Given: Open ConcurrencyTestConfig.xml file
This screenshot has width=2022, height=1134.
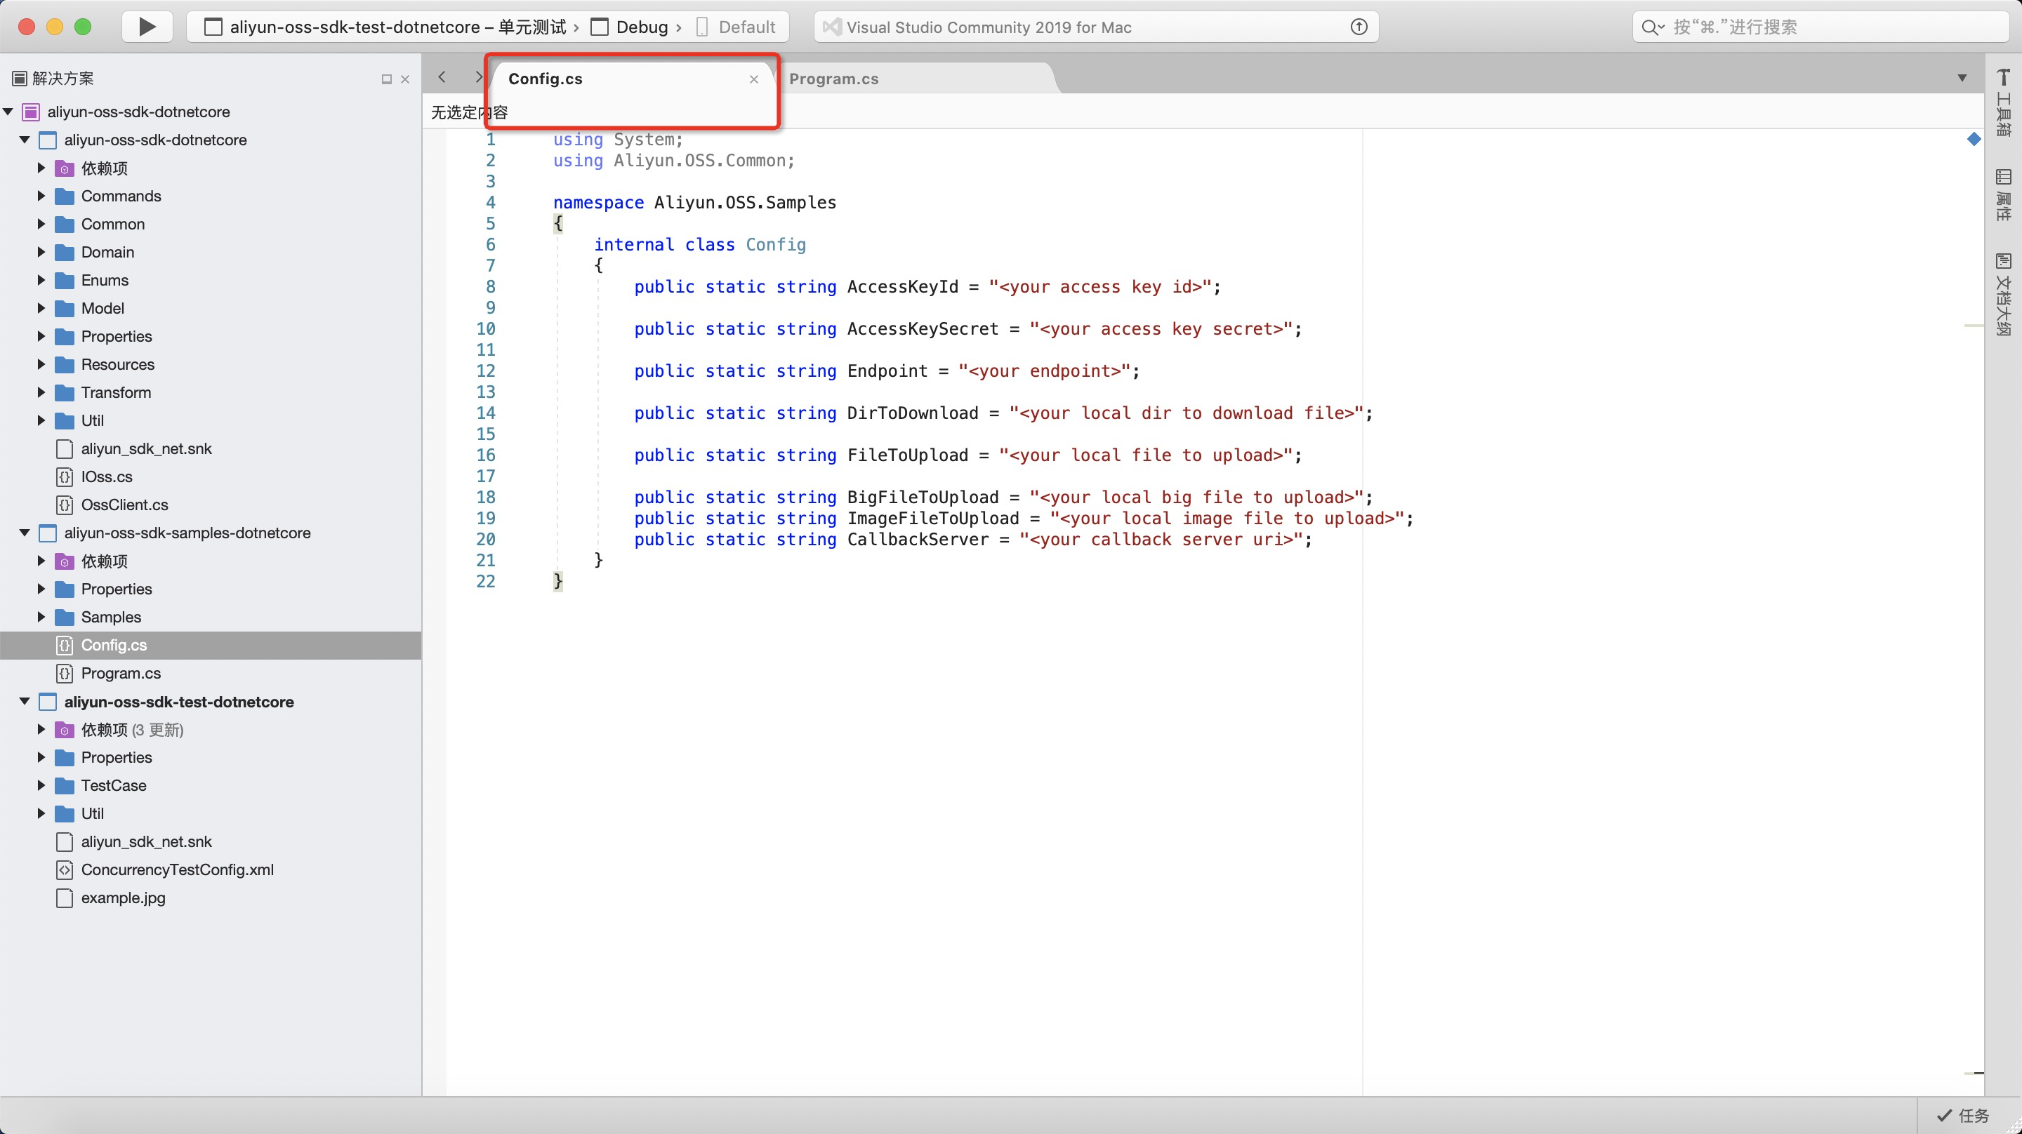Looking at the screenshot, I should (x=177, y=869).
